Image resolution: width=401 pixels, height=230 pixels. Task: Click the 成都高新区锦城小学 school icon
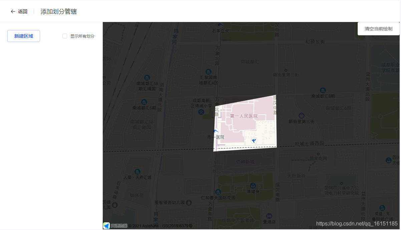(x=201, y=112)
